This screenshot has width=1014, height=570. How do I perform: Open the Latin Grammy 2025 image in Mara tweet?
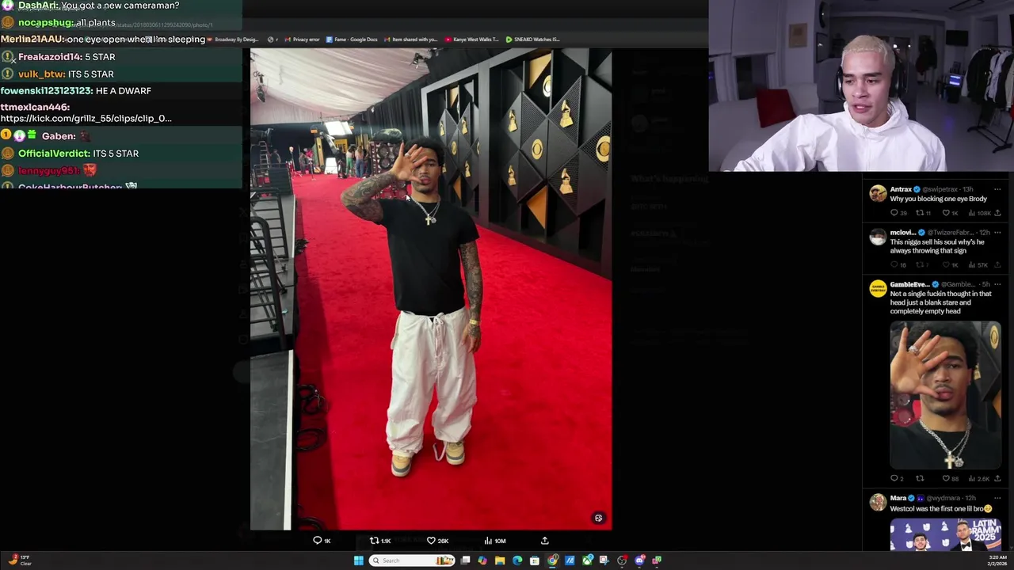(x=945, y=534)
